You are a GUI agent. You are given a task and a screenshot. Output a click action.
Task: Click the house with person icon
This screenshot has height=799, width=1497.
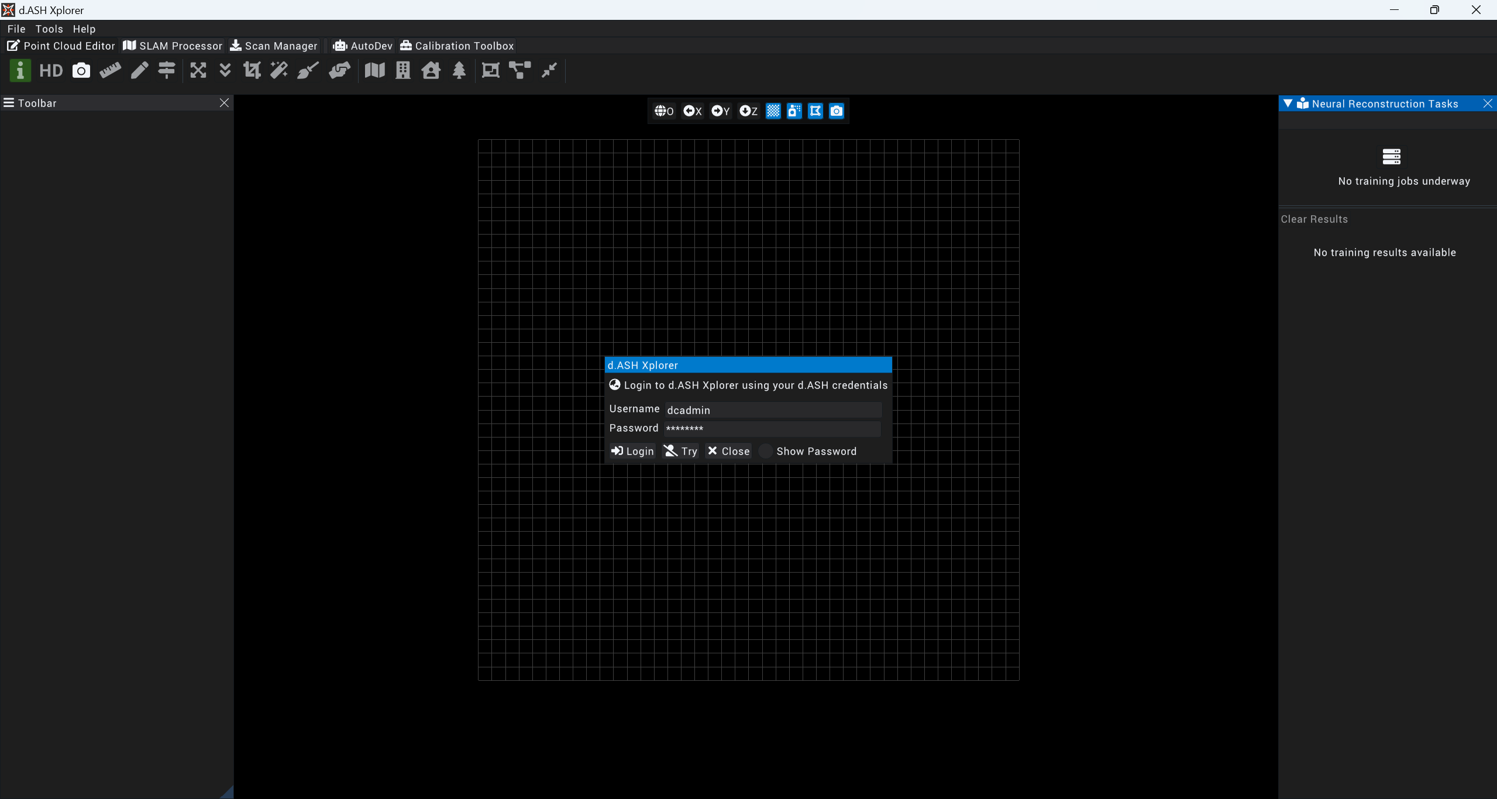coord(431,71)
